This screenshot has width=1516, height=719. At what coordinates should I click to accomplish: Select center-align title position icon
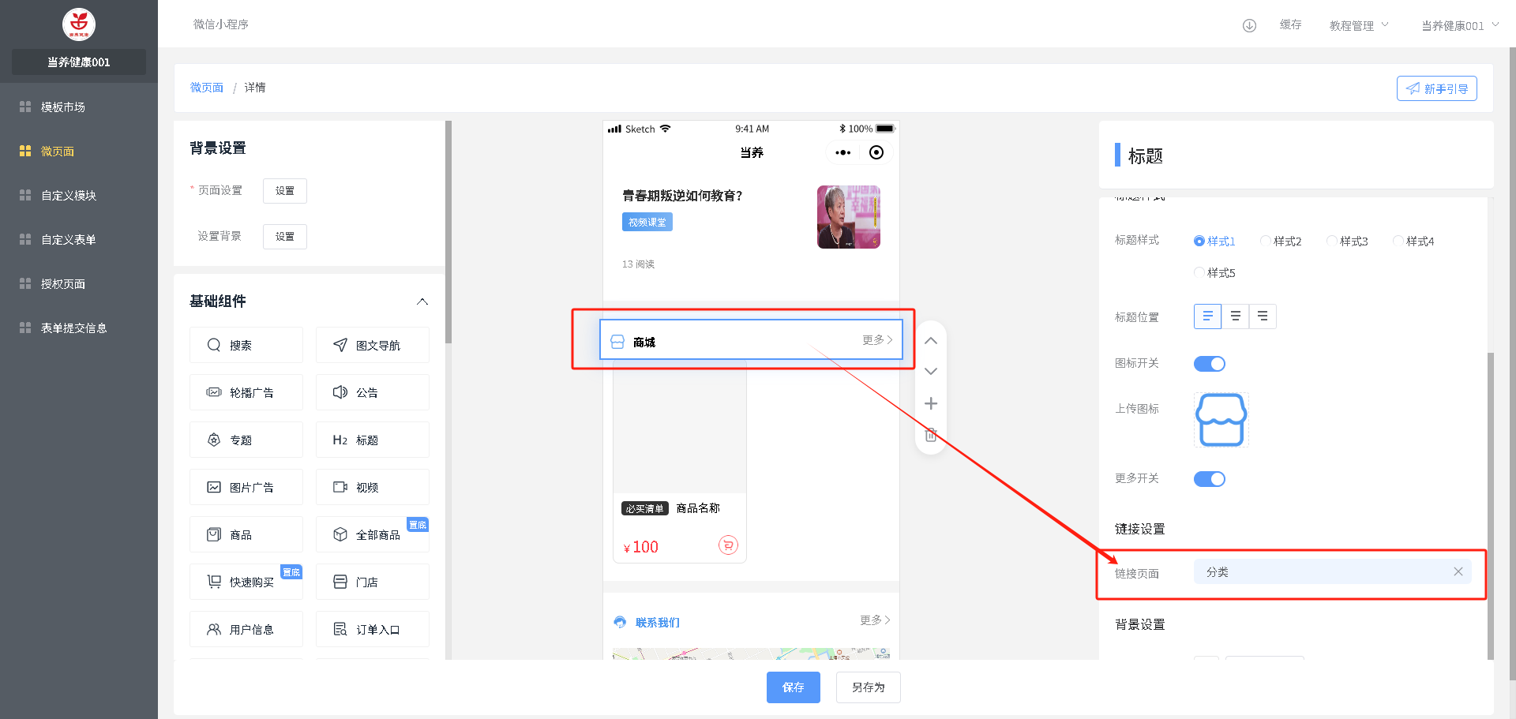tap(1235, 316)
